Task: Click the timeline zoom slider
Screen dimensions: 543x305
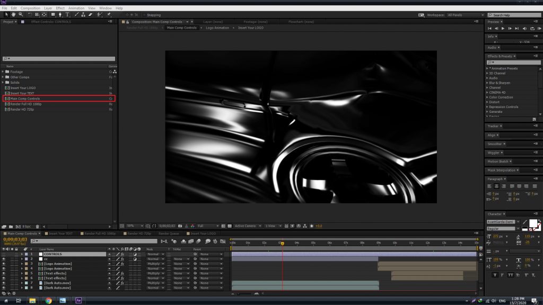Action: coord(244,293)
